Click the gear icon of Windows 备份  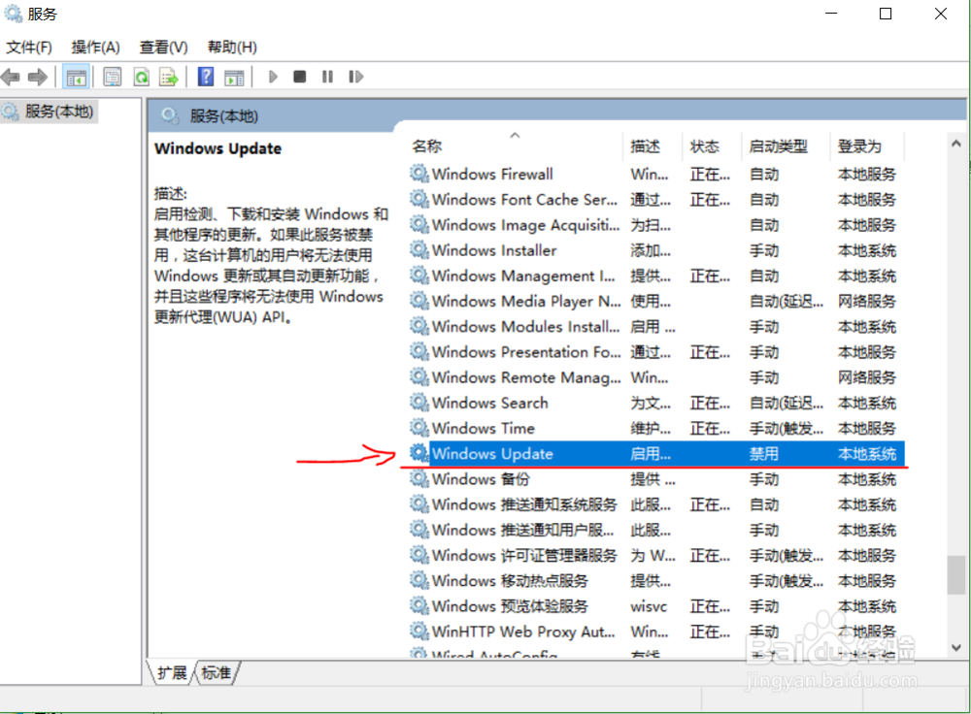[x=419, y=479]
